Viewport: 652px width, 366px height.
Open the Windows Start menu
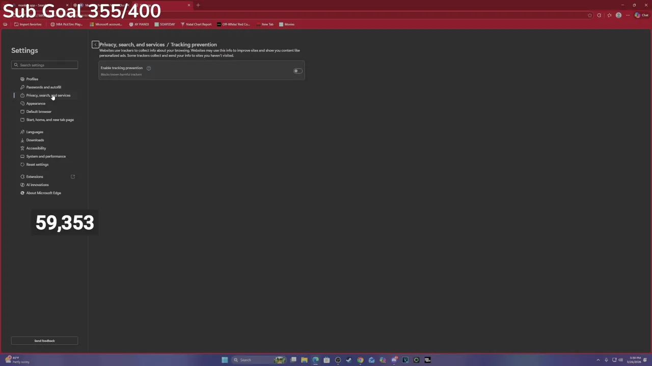(225, 360)
